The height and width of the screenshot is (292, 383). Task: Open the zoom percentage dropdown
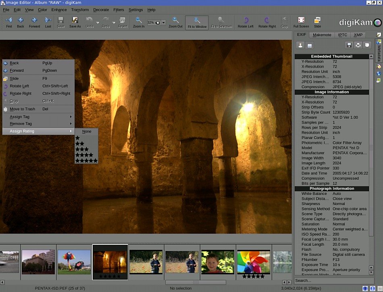(163, 23)
